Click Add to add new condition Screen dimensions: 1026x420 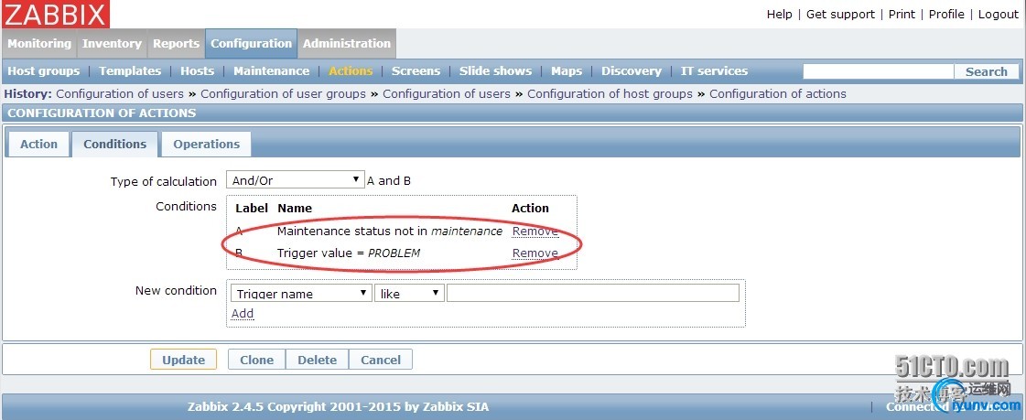(243, 313)
